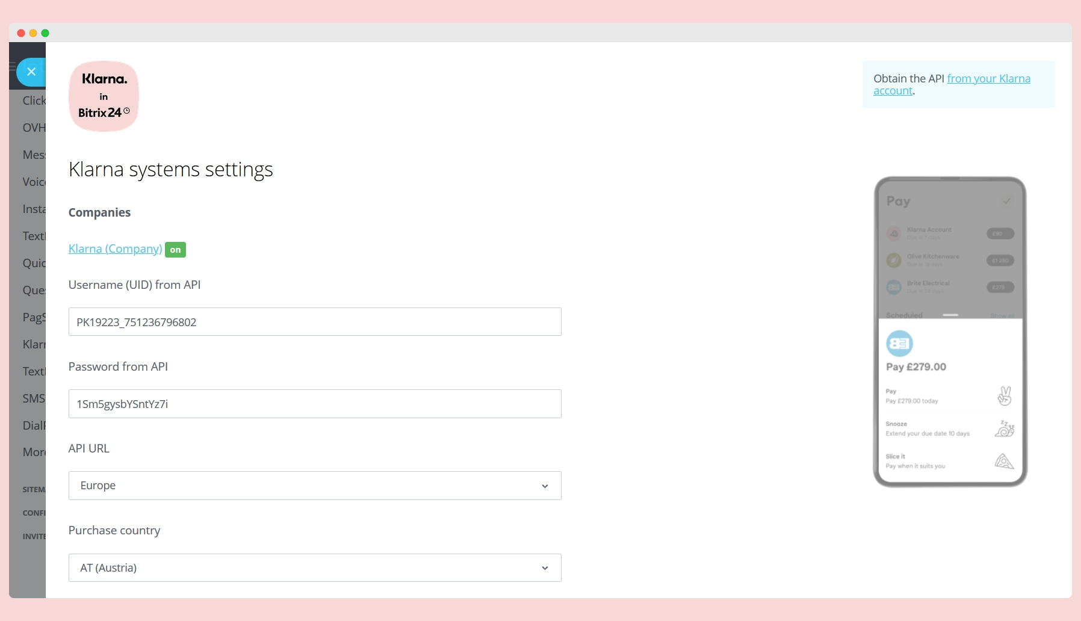Screen dimensions: 1081x621
Task: Select the 'Voic' item in left sidebar
Action: coord(34,182)
